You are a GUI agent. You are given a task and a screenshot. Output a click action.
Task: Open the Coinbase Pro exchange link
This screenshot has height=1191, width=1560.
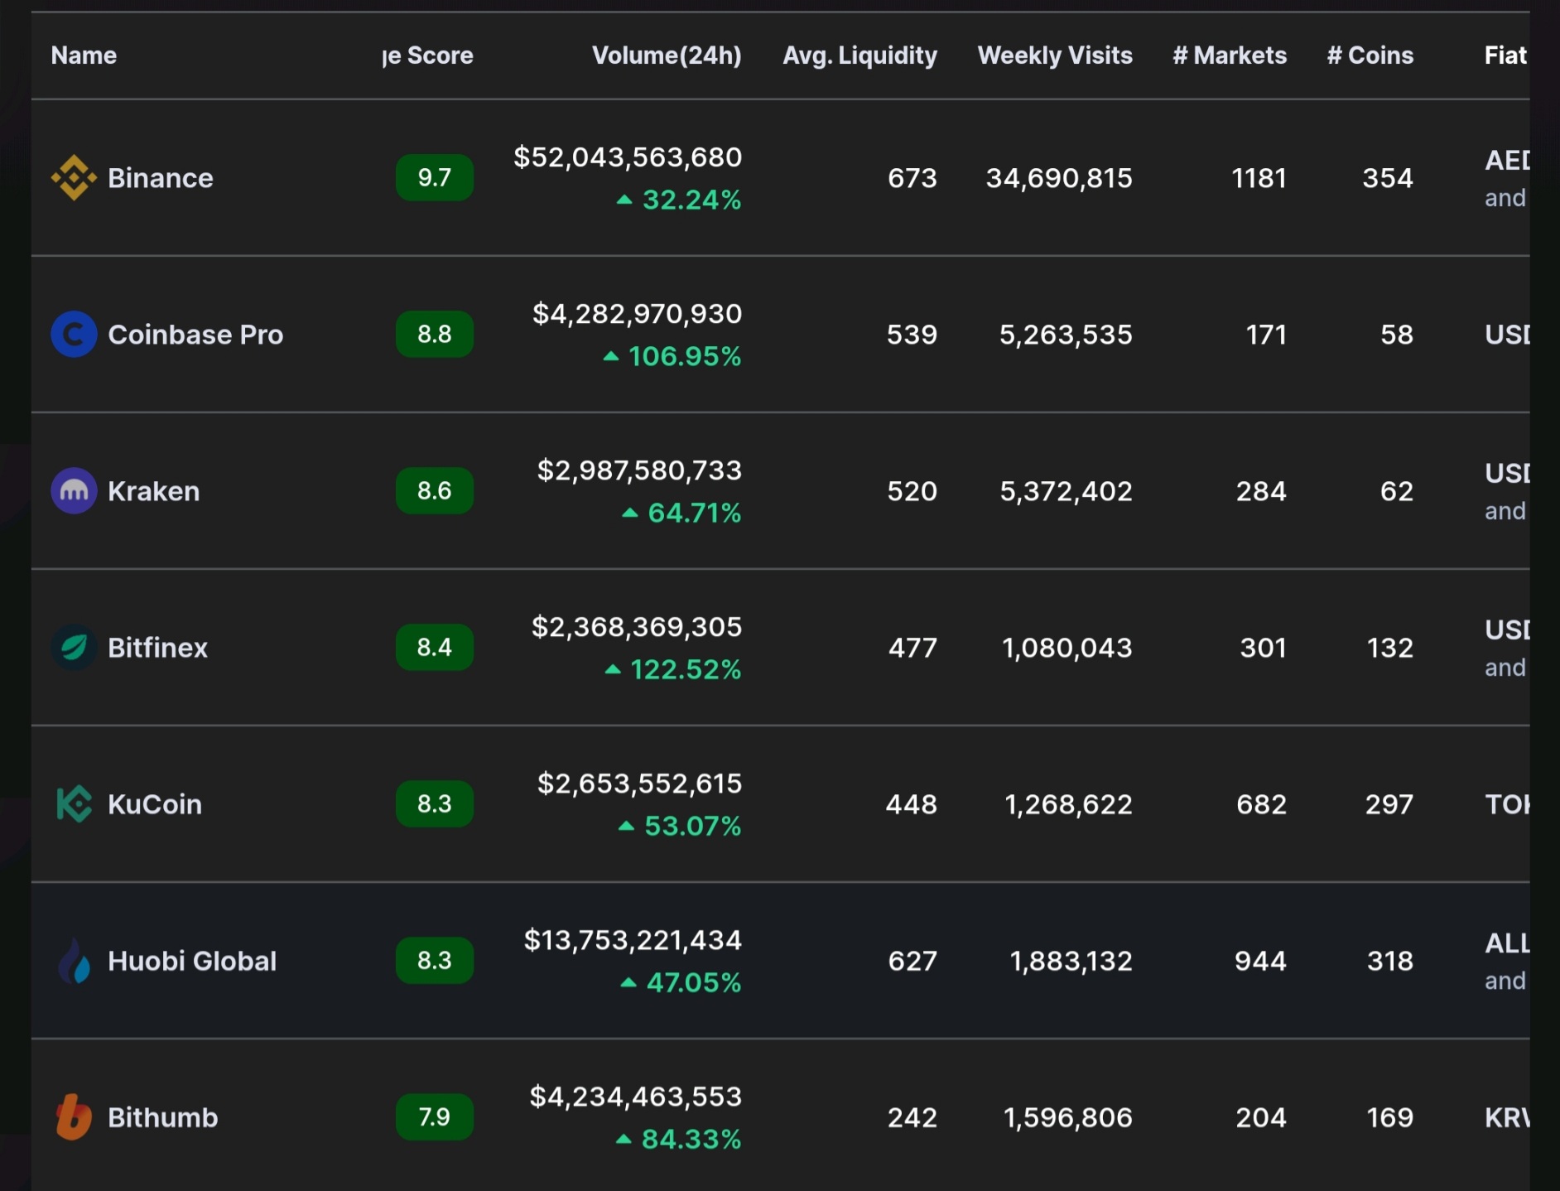point(195,335)
